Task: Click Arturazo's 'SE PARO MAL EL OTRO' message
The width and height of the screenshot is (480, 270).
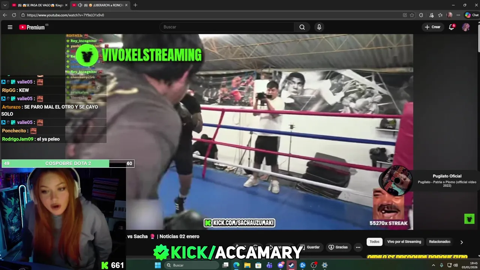Action: pyautogui.click(x=49, y=110)
